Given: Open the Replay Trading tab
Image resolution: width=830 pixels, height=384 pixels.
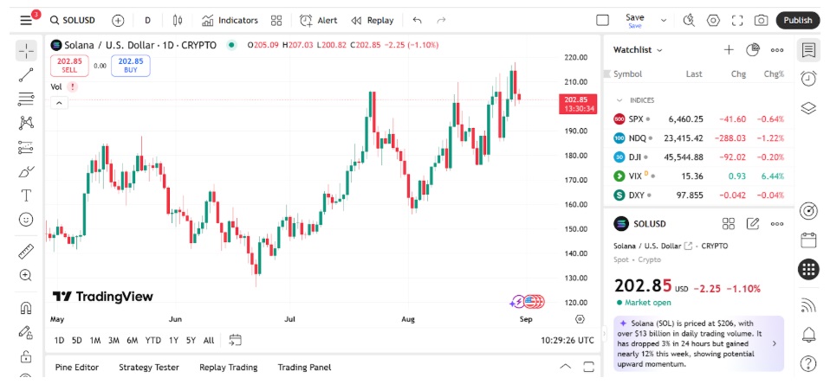Looking at the screenshot, I should [228, 367].
